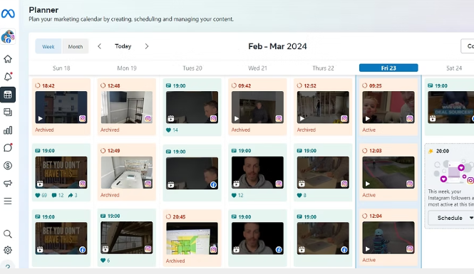Click 3 shares count on Sunday reel
The width and height of the screenshot is (474, 274).
point(73,195)
